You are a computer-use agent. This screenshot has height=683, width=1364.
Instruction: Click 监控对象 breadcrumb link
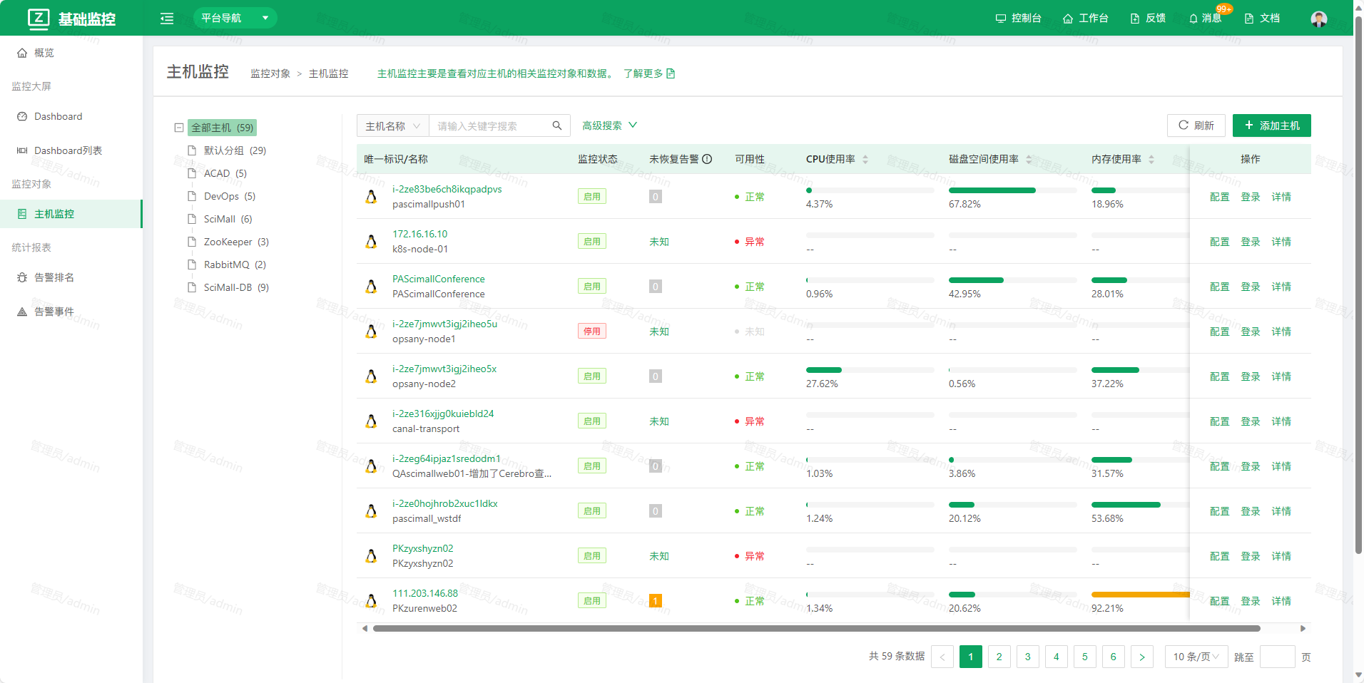click(270, 73)
